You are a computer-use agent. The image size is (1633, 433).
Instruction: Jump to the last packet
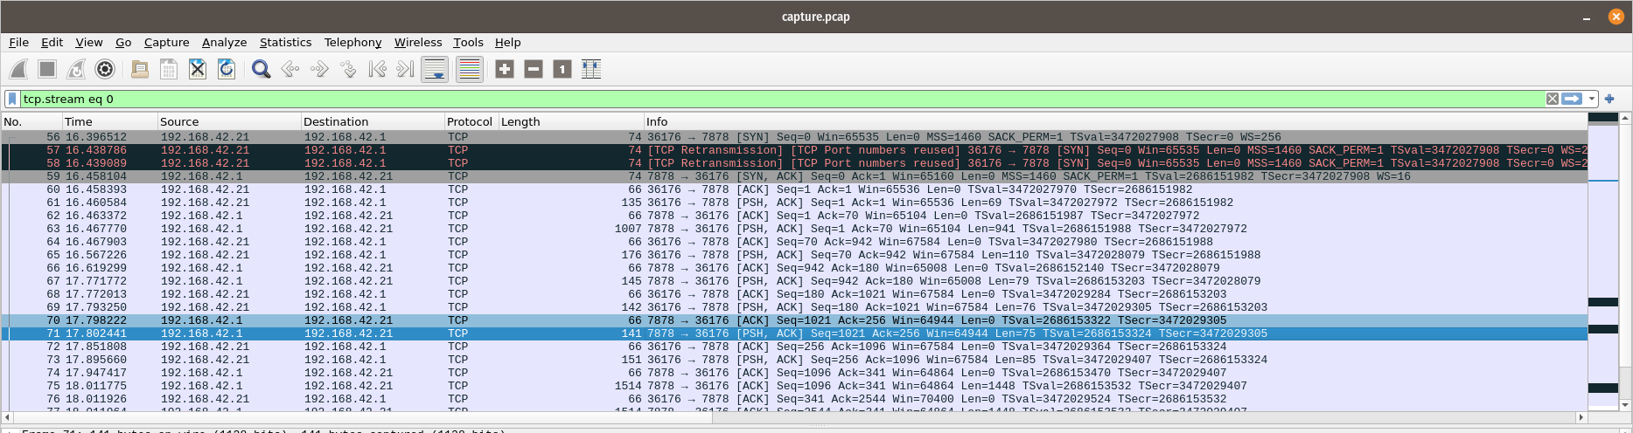(x=406, y=69)
